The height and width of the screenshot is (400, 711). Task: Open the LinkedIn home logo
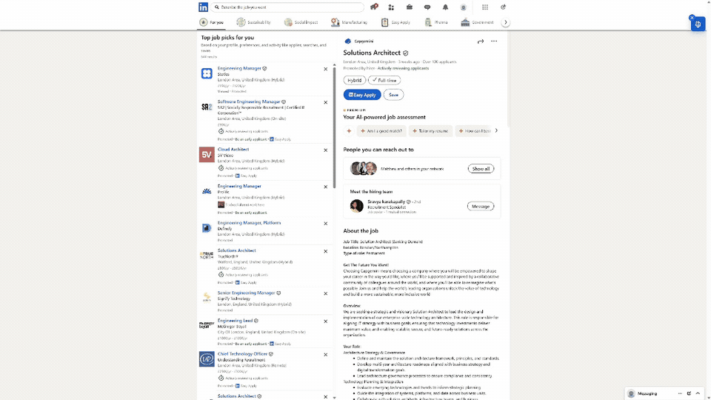[203, 7]
